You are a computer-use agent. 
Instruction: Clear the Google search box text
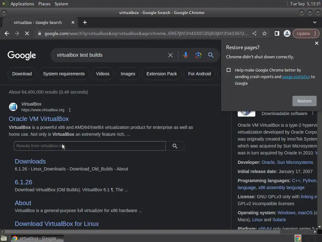(x=170, y=55)
